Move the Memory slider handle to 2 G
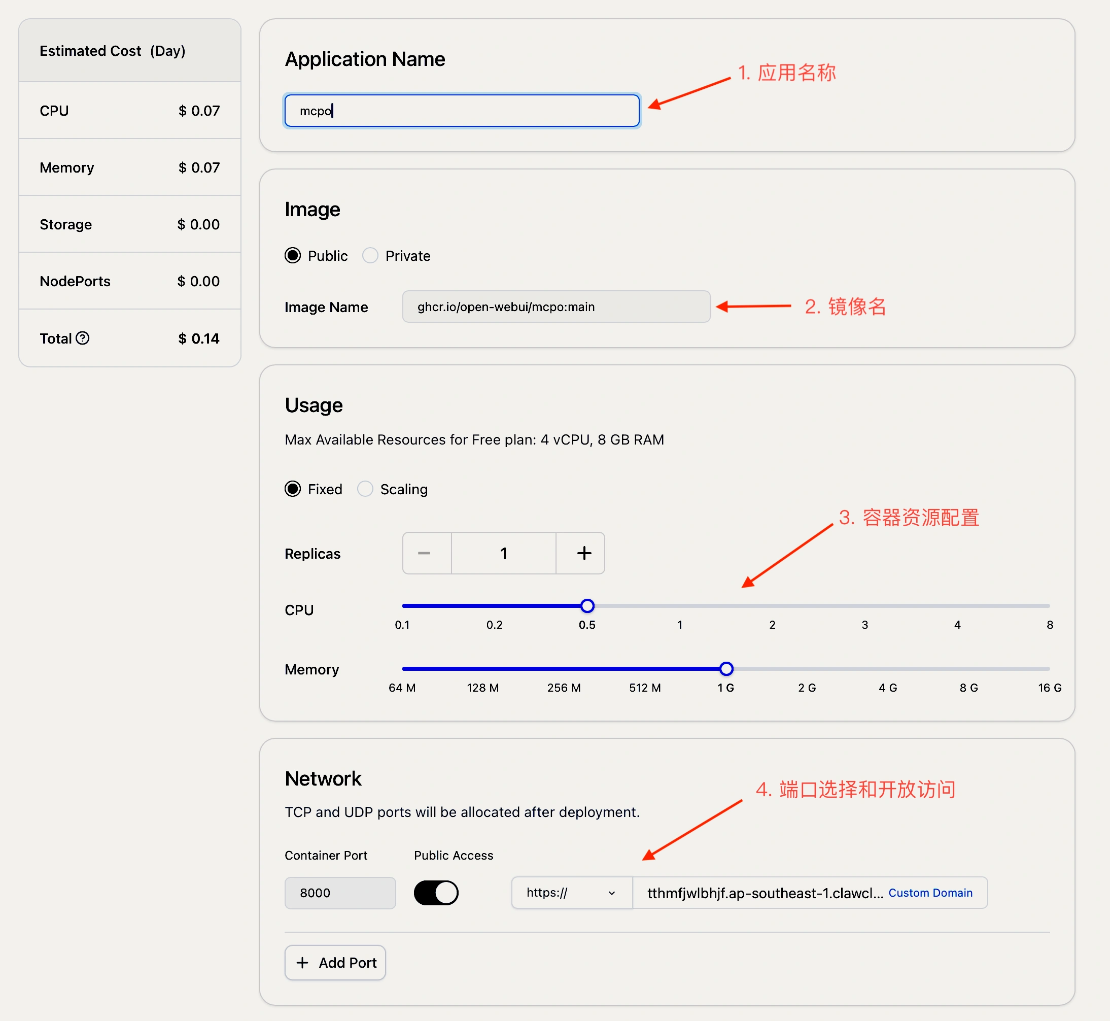 click(807, 668)
